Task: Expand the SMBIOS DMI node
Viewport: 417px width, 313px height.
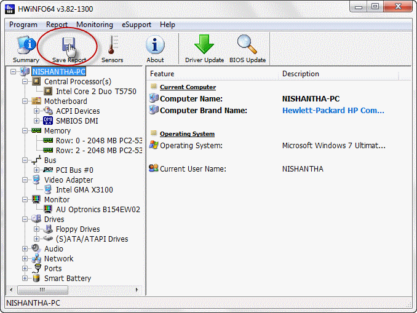Action: (36, 121)
